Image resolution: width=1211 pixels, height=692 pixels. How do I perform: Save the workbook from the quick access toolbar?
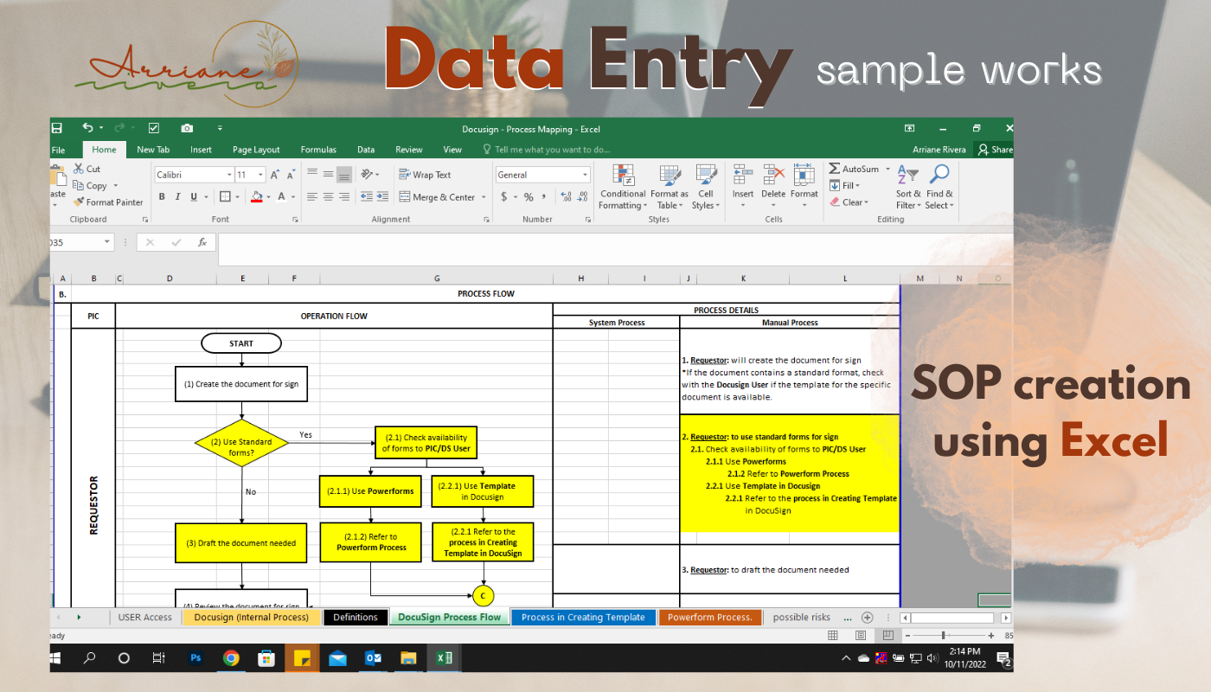pos(56,128)
